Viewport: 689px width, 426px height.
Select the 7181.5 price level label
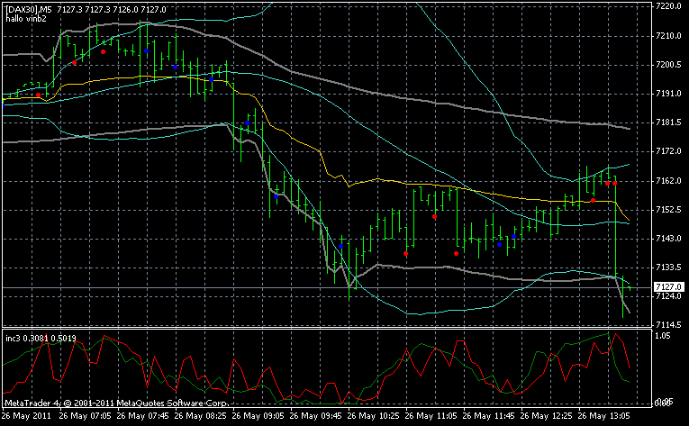pyautogui.click(x=668, y=122)
